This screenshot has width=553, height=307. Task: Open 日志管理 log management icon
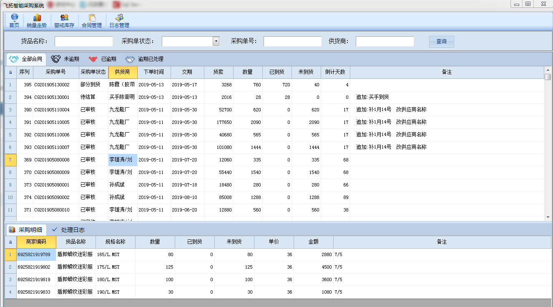coord(119,21)
